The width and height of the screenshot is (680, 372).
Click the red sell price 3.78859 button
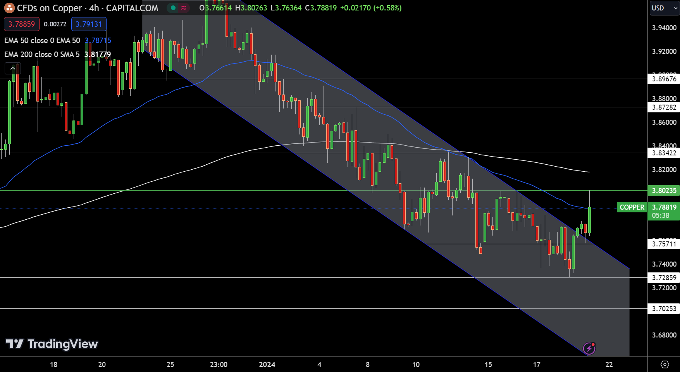(x=22, y=24)
